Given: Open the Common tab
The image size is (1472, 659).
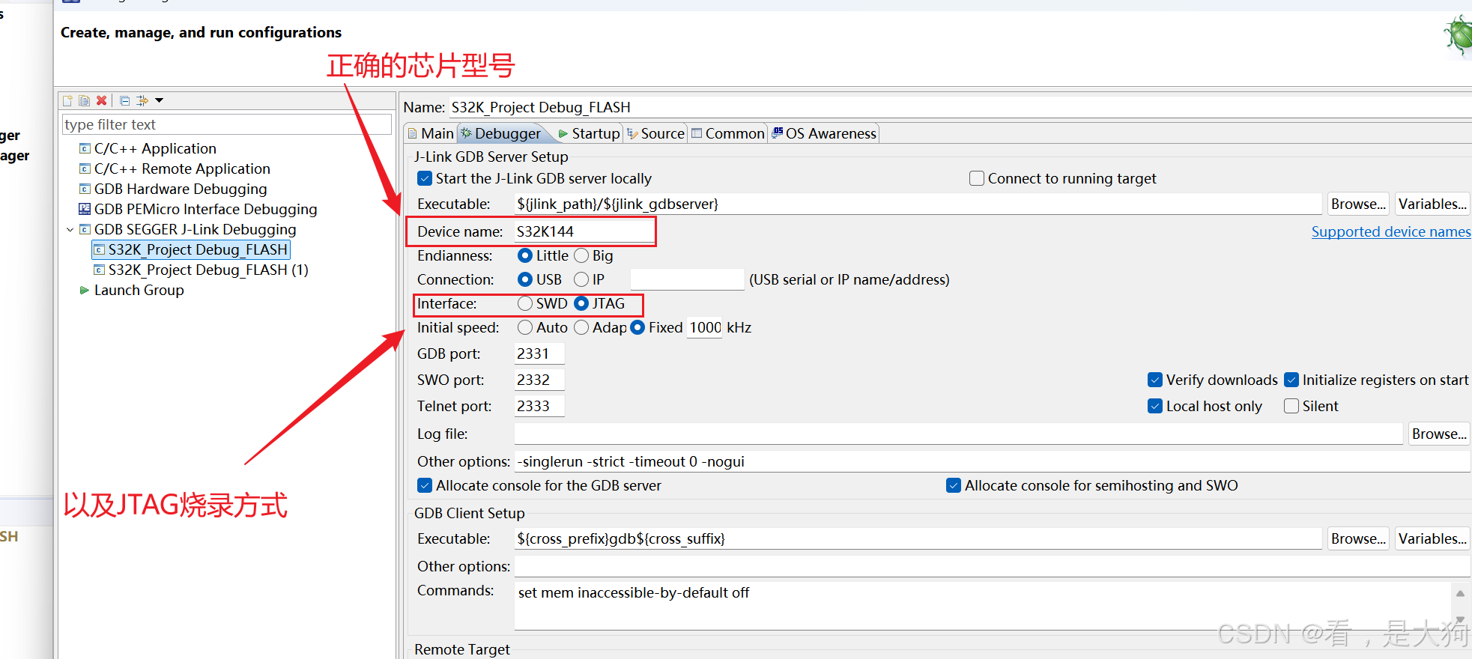Looking at the screenshot, I should 727,133.
